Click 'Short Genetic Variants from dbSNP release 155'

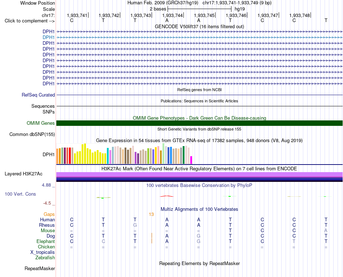coord(199,129)
